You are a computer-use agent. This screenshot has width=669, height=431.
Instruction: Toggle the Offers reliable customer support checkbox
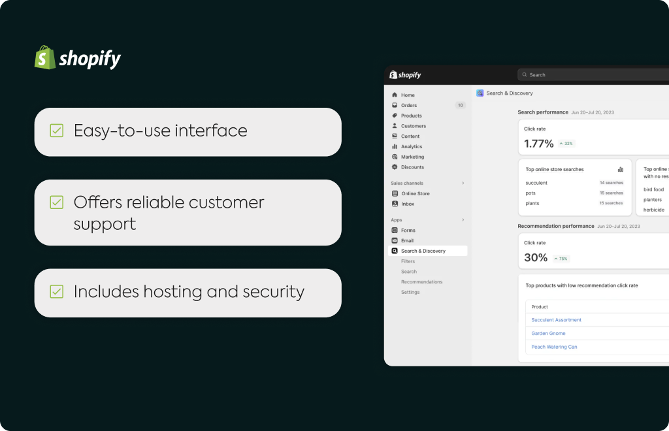coord(57,202)
